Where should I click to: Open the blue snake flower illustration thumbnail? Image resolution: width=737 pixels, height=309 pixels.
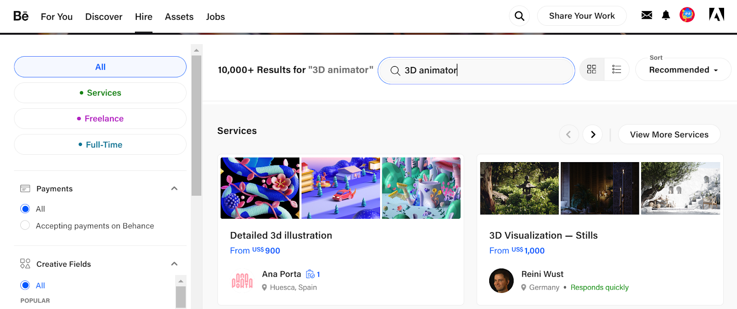(260, 188)
